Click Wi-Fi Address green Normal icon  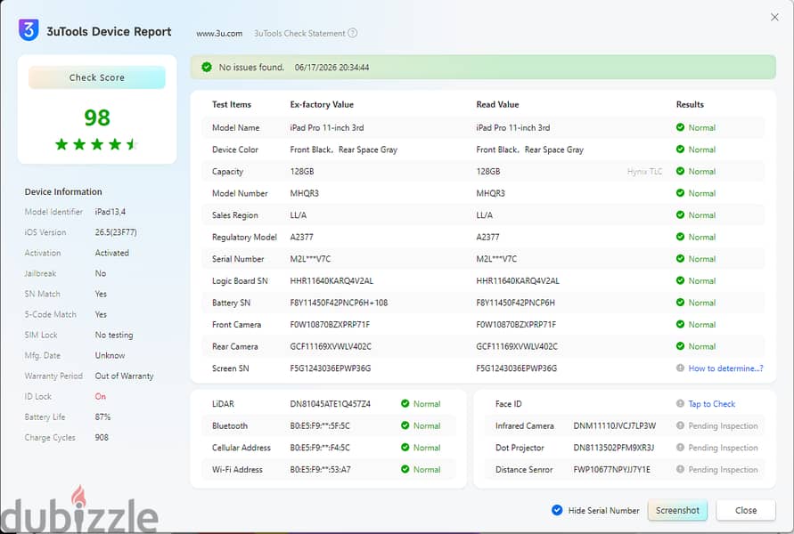(405, 469)
